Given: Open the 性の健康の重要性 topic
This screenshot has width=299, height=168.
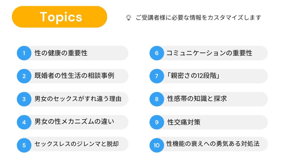Looking at the screenshot, I should [x=61, y=53].
